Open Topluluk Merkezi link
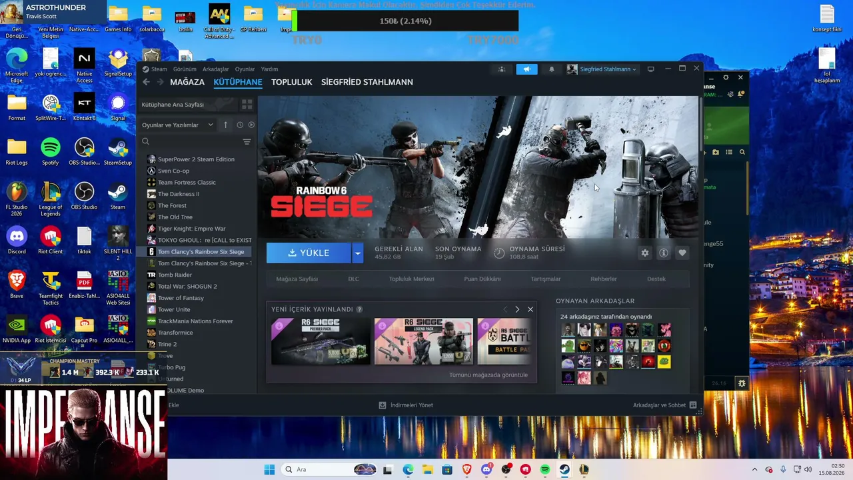 tap(411, 279)
